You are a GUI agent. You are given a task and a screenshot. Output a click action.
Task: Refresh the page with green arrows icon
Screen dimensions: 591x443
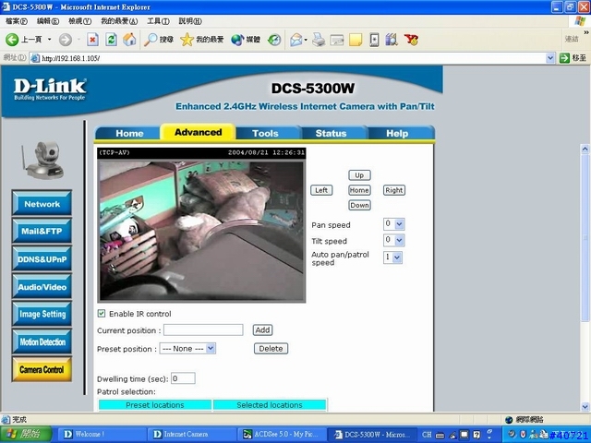(111, 40)
